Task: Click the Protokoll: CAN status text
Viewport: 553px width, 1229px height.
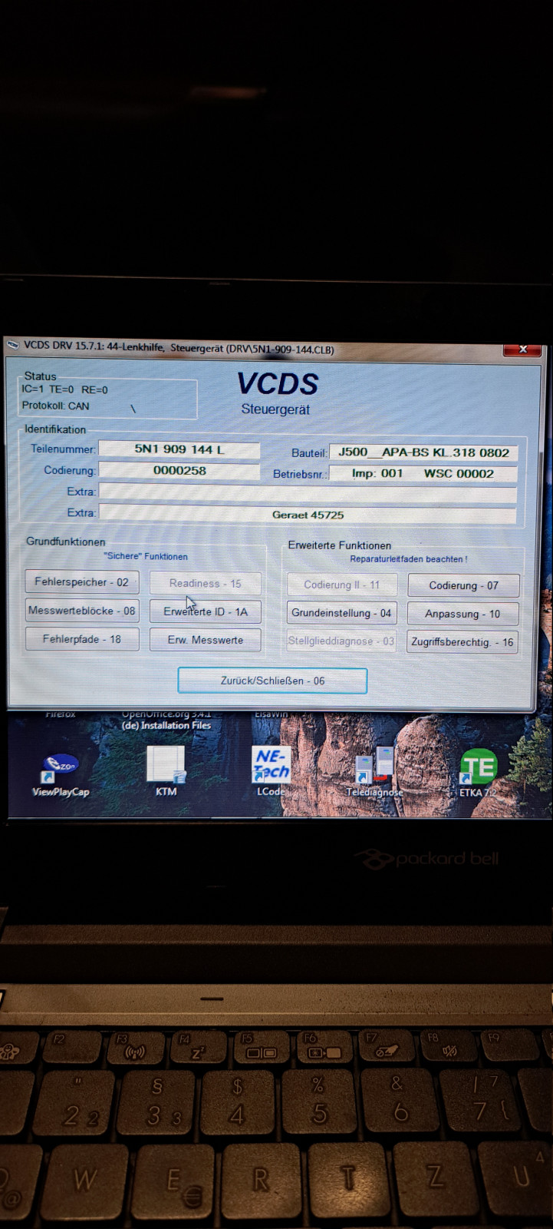Action: (55, 406)
